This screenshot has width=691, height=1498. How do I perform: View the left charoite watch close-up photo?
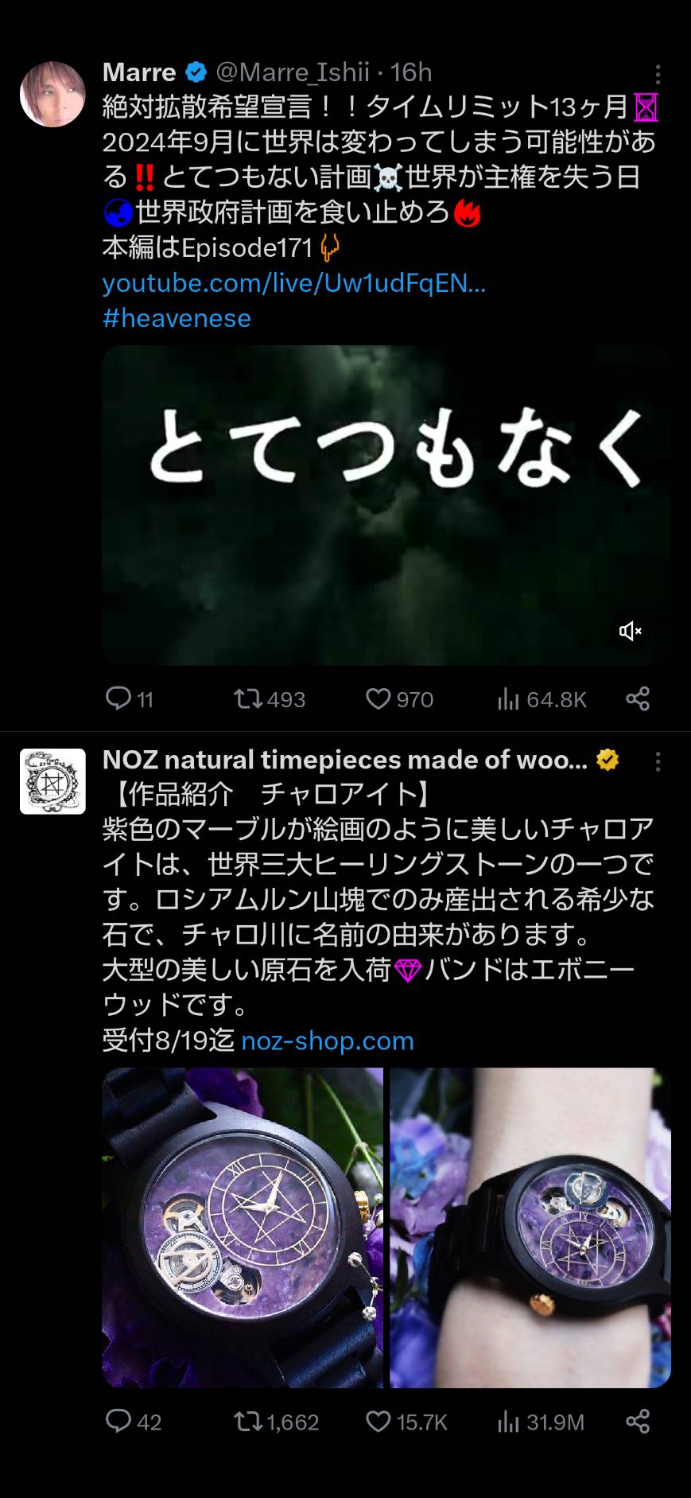pos(243,1228)
